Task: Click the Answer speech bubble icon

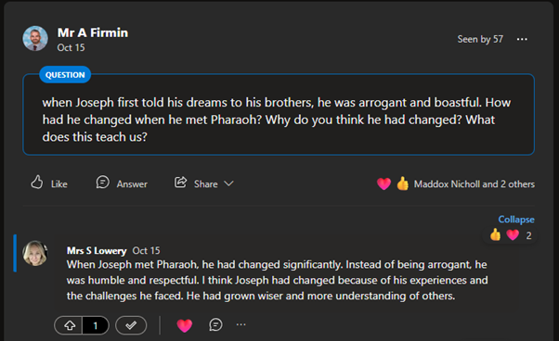Action: pos(103,183)
